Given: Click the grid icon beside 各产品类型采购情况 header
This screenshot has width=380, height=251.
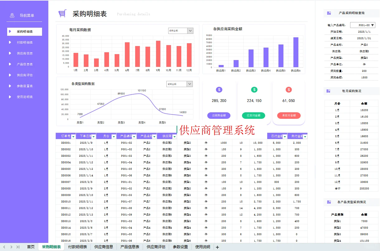Looking at the screenshot, I should point(330,202).
